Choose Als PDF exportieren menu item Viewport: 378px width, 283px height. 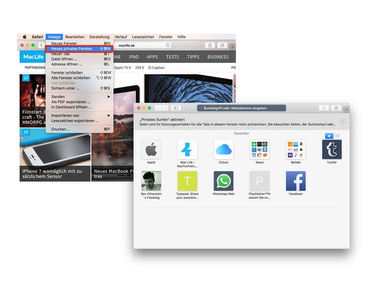pyautogui.click(x=79, y=102)
